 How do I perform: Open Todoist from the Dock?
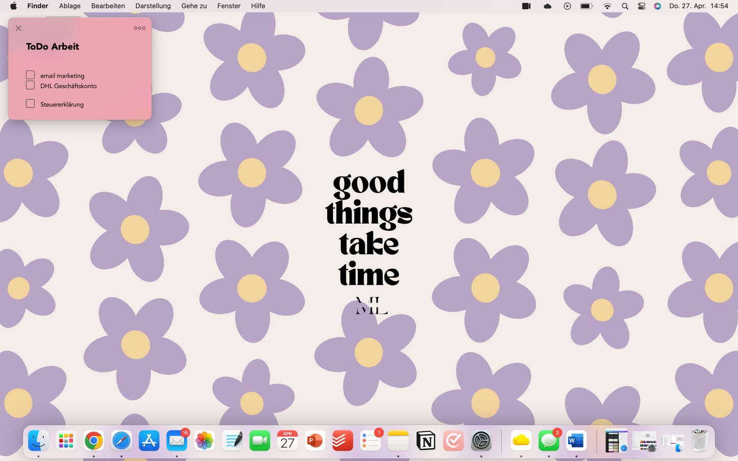tap(342, 441)
